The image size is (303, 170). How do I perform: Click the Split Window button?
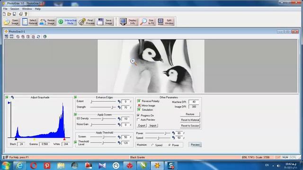click(166, 22)
